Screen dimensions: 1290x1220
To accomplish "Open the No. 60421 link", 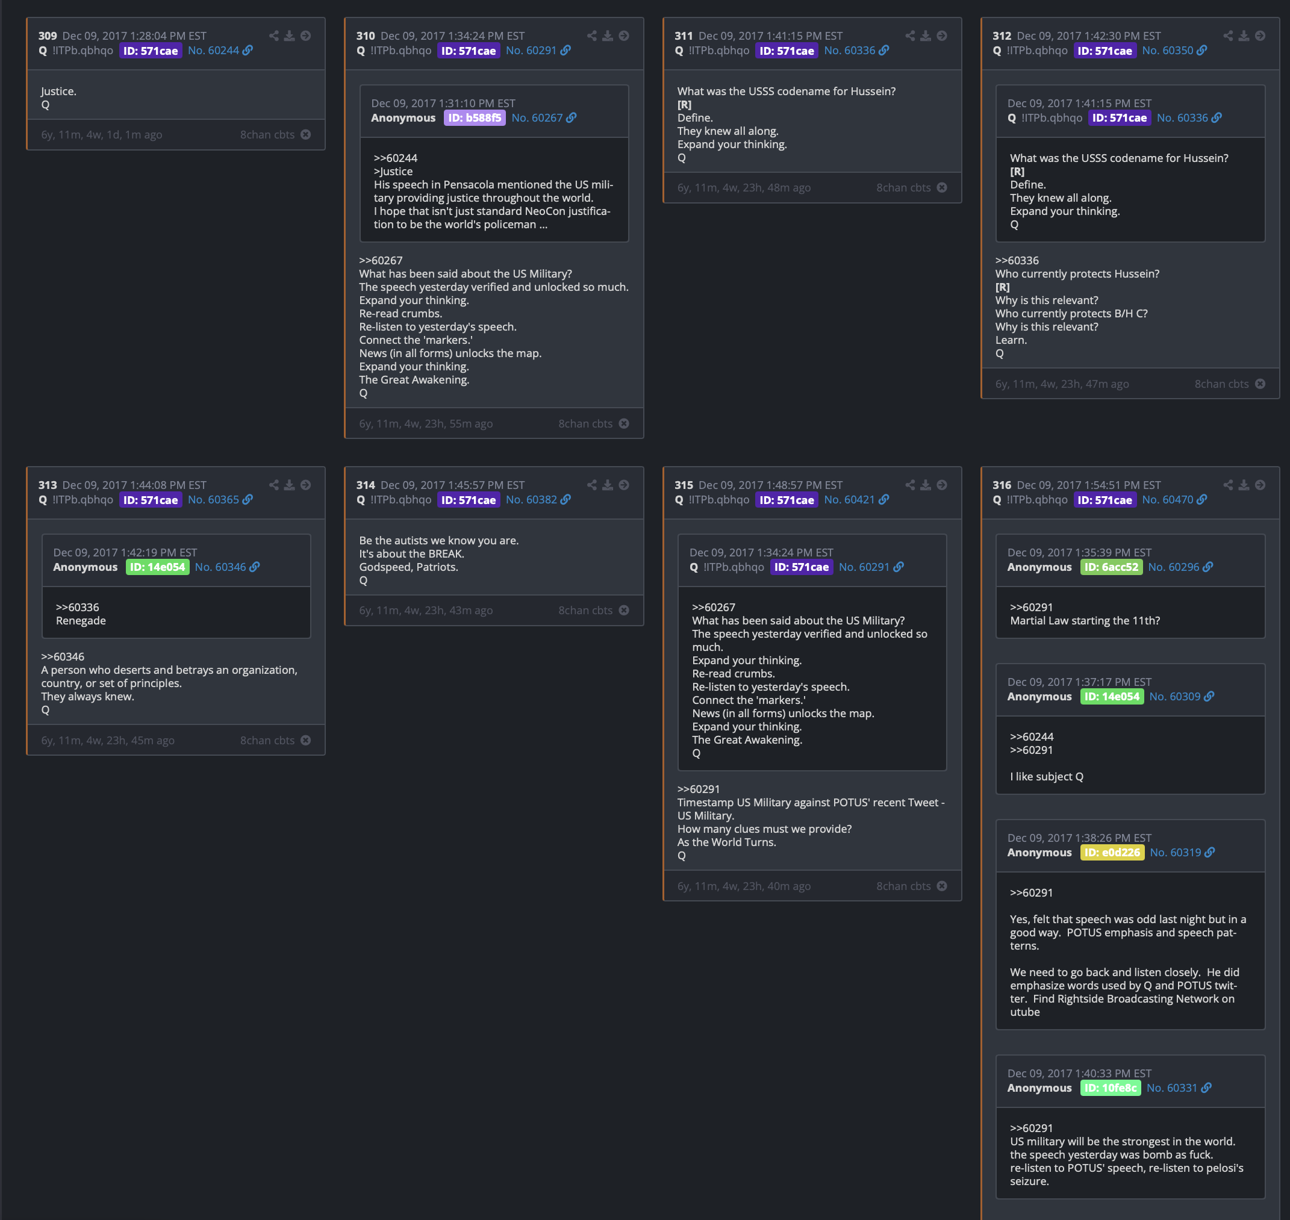I will (x=856, y=499).
